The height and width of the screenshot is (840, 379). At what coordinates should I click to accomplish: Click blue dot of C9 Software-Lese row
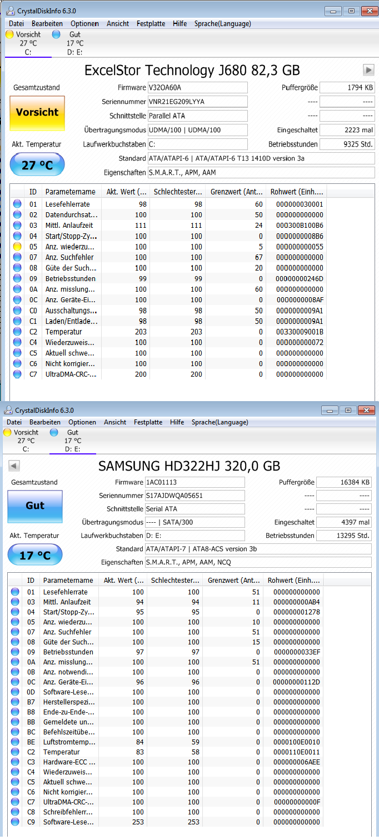coord(15,822)
